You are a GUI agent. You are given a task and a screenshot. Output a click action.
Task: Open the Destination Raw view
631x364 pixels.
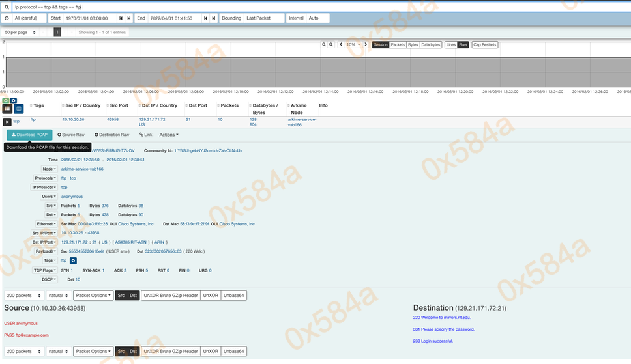point(112,135)
